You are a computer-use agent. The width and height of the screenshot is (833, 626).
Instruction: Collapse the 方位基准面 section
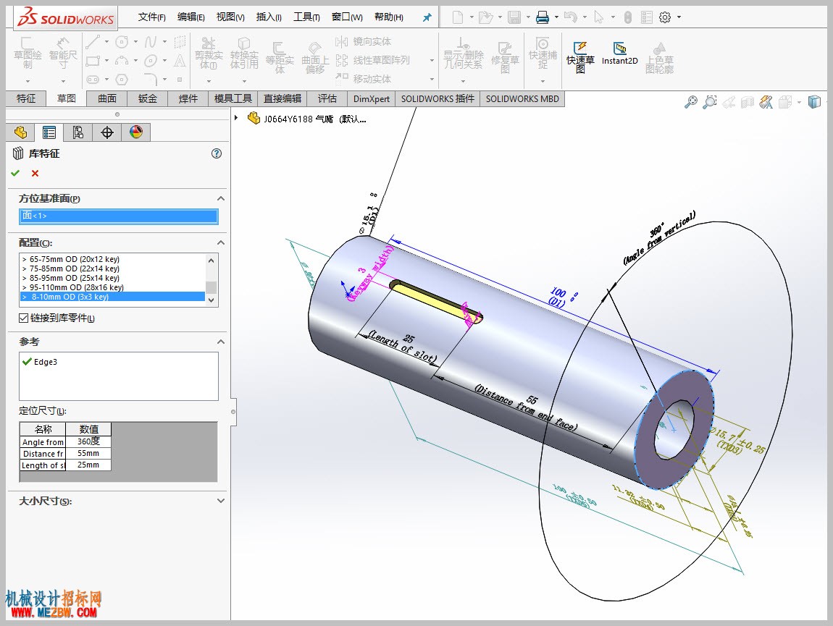point(221,198)
